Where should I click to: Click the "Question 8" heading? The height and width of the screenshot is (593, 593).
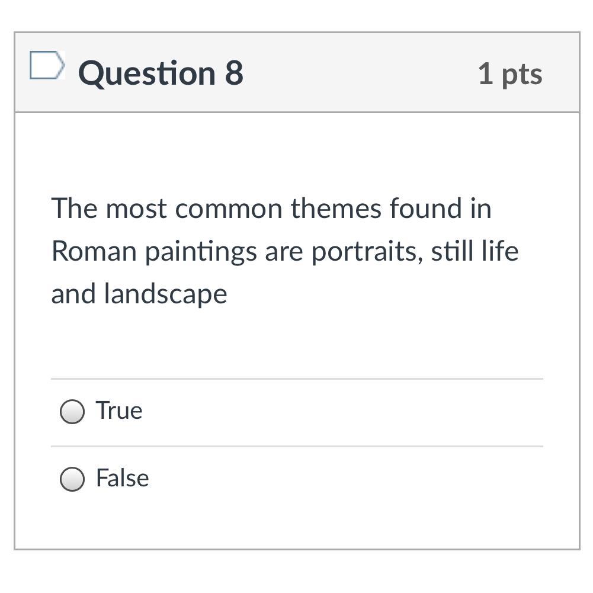[161, 73]
